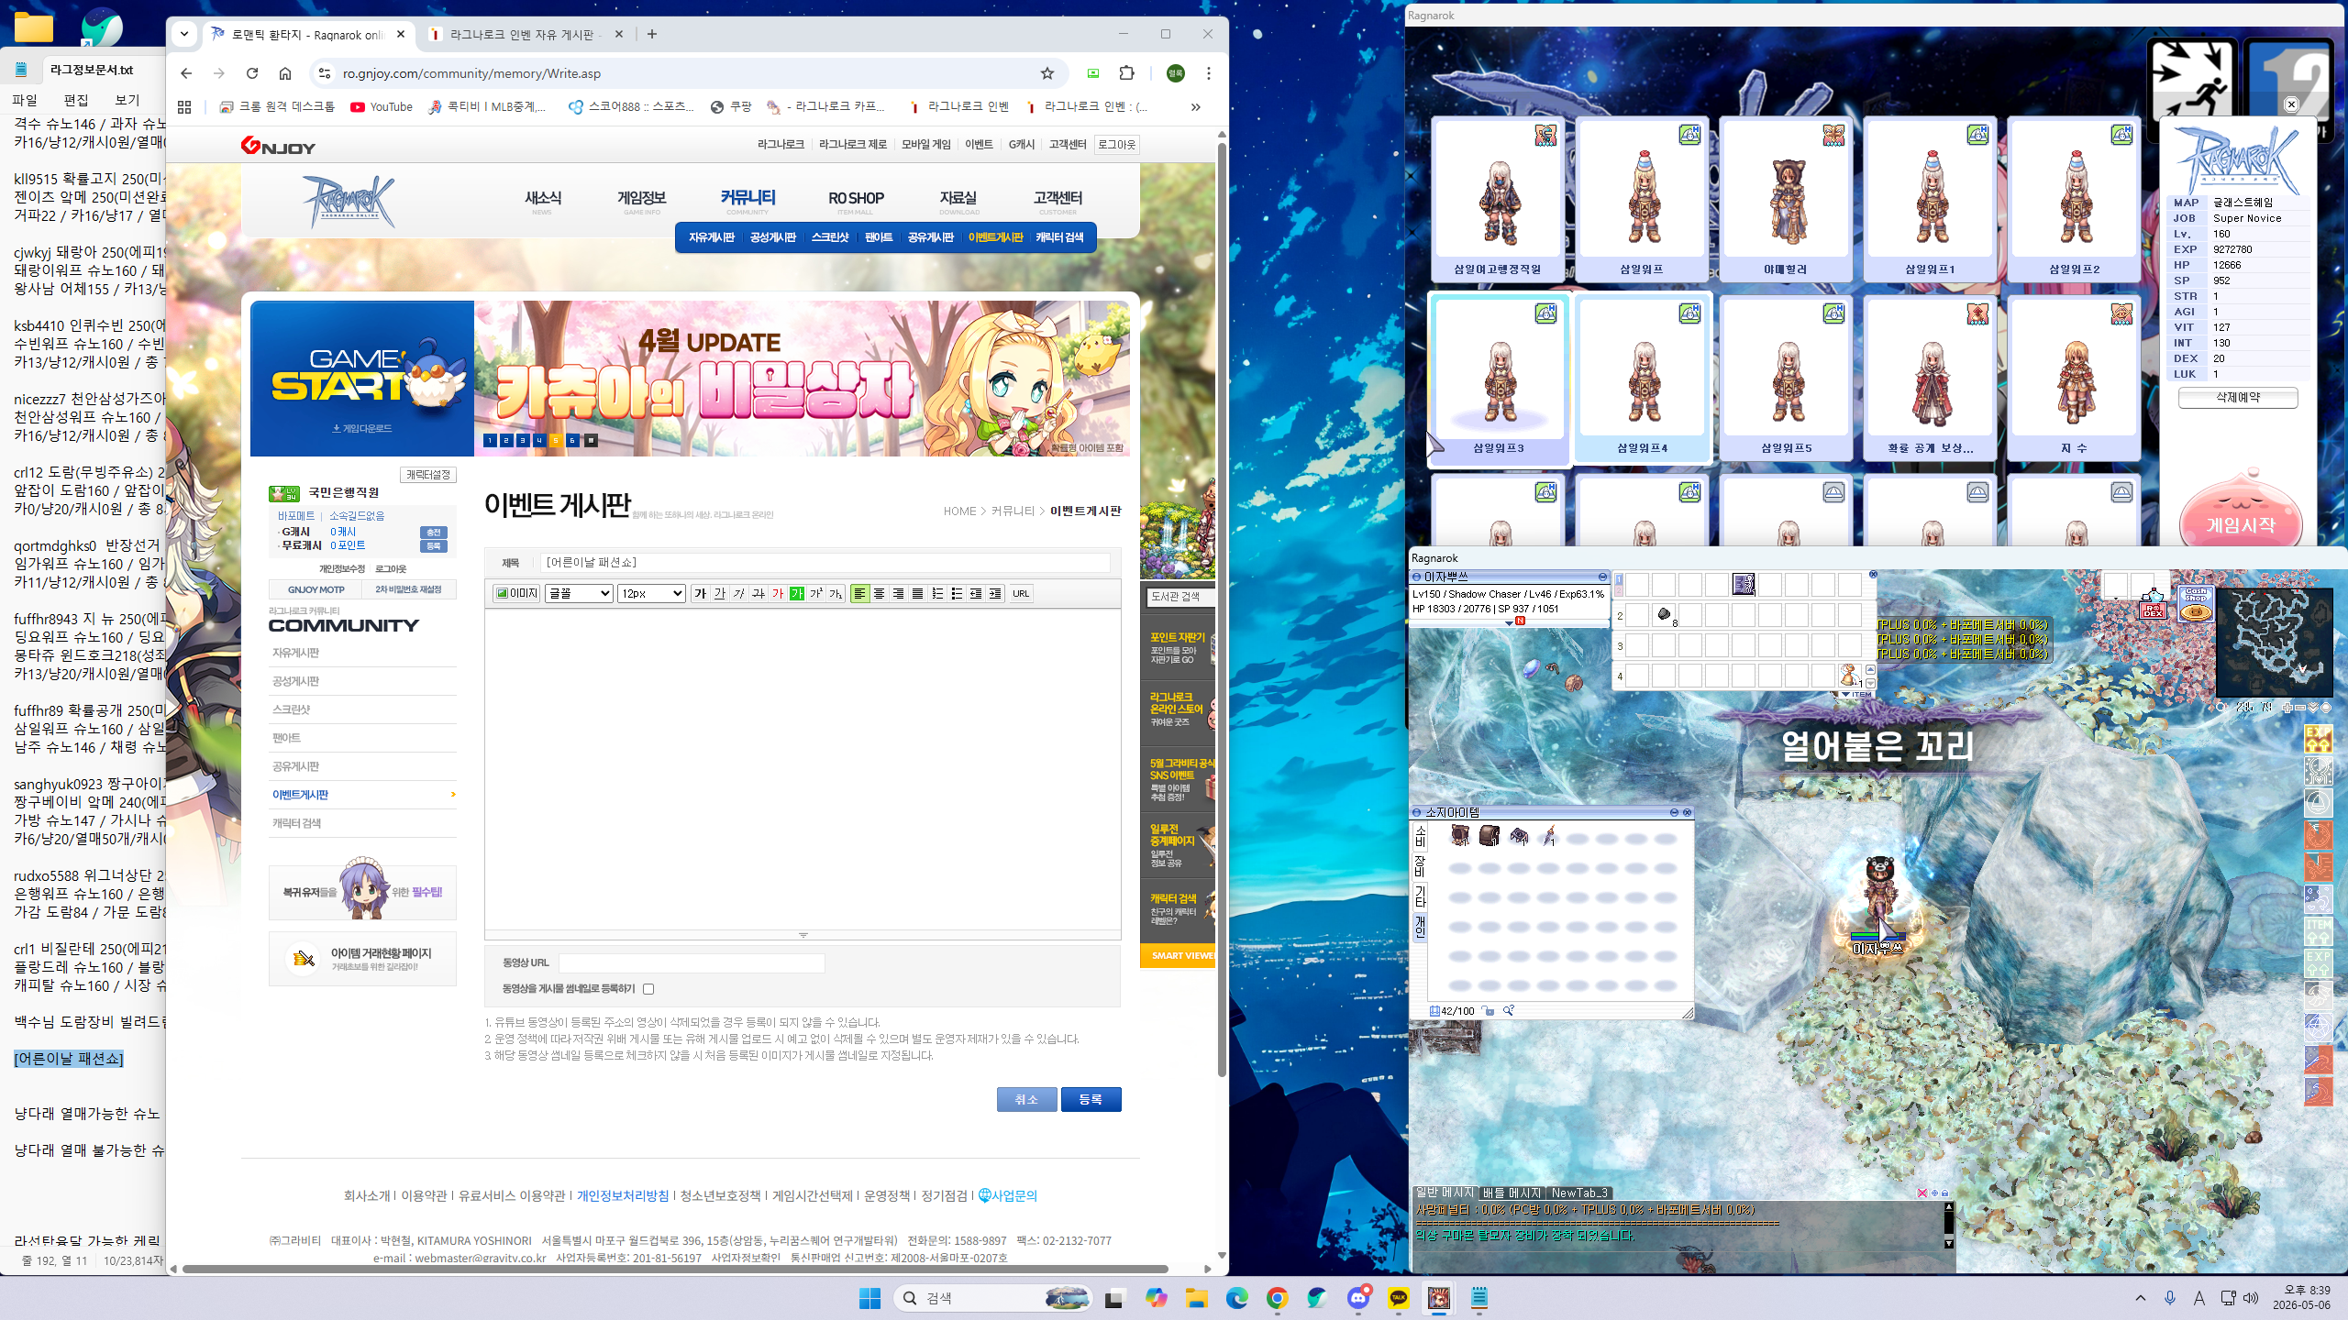Open the YouTube bookmark
The image size is (2348, 1320).
382,107
